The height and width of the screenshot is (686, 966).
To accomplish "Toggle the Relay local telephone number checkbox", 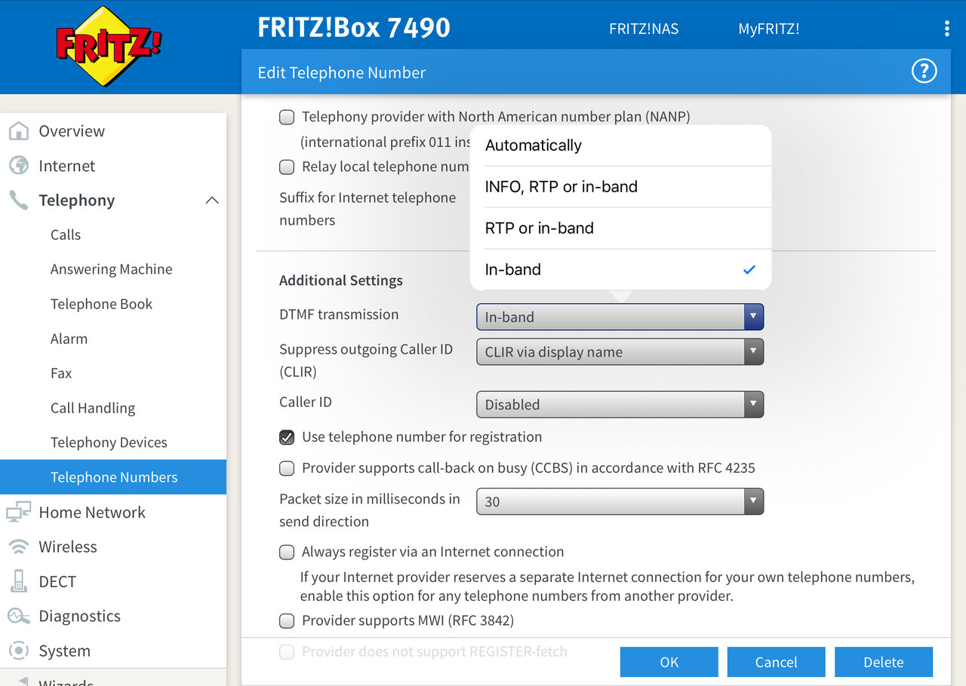I will click(x=287, y=167).
